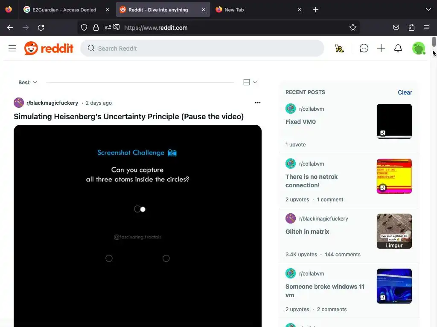Click the '2 days ago' post timestamp

point(99,103)
